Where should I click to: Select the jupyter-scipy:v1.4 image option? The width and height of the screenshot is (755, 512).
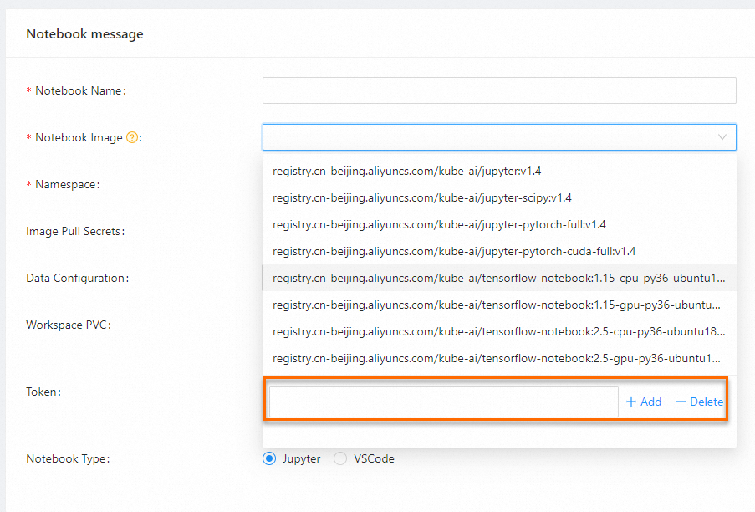point(499,198)
